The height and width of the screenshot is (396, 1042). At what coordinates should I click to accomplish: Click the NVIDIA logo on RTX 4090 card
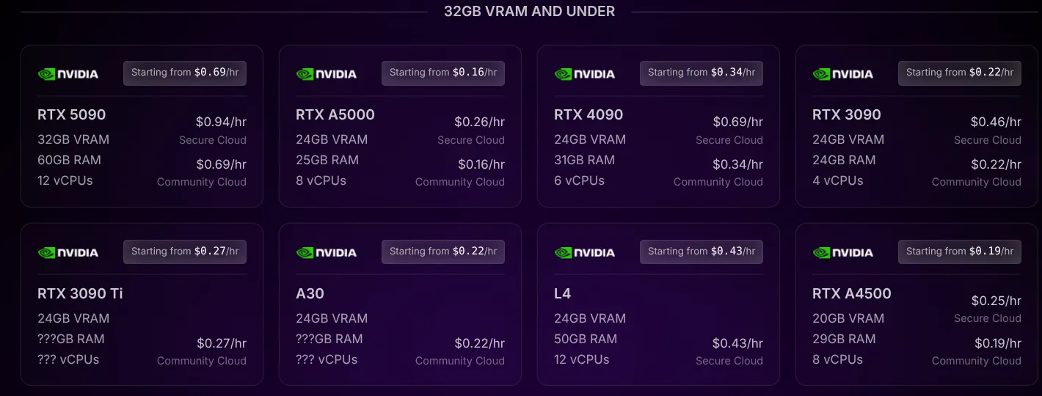(585, 74)
